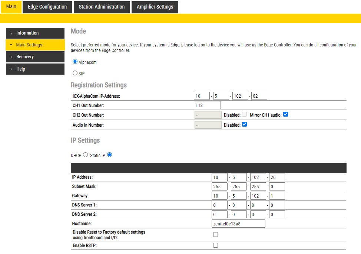Select the SIP mode radio button
The image size is (361, 254).
75,74
